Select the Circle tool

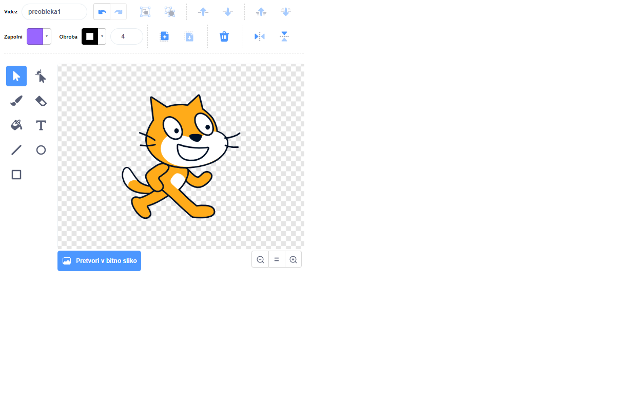[41, 149]
